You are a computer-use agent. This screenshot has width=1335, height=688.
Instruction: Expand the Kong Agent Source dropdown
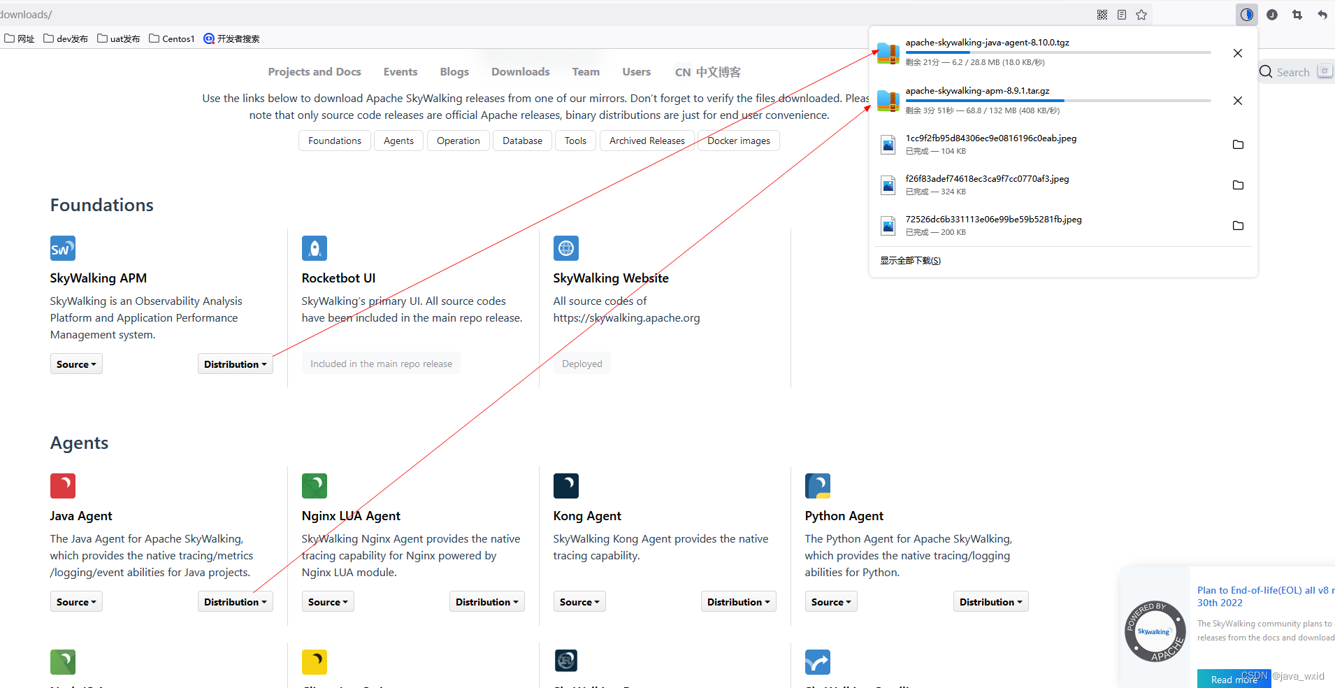click(579, 602)
